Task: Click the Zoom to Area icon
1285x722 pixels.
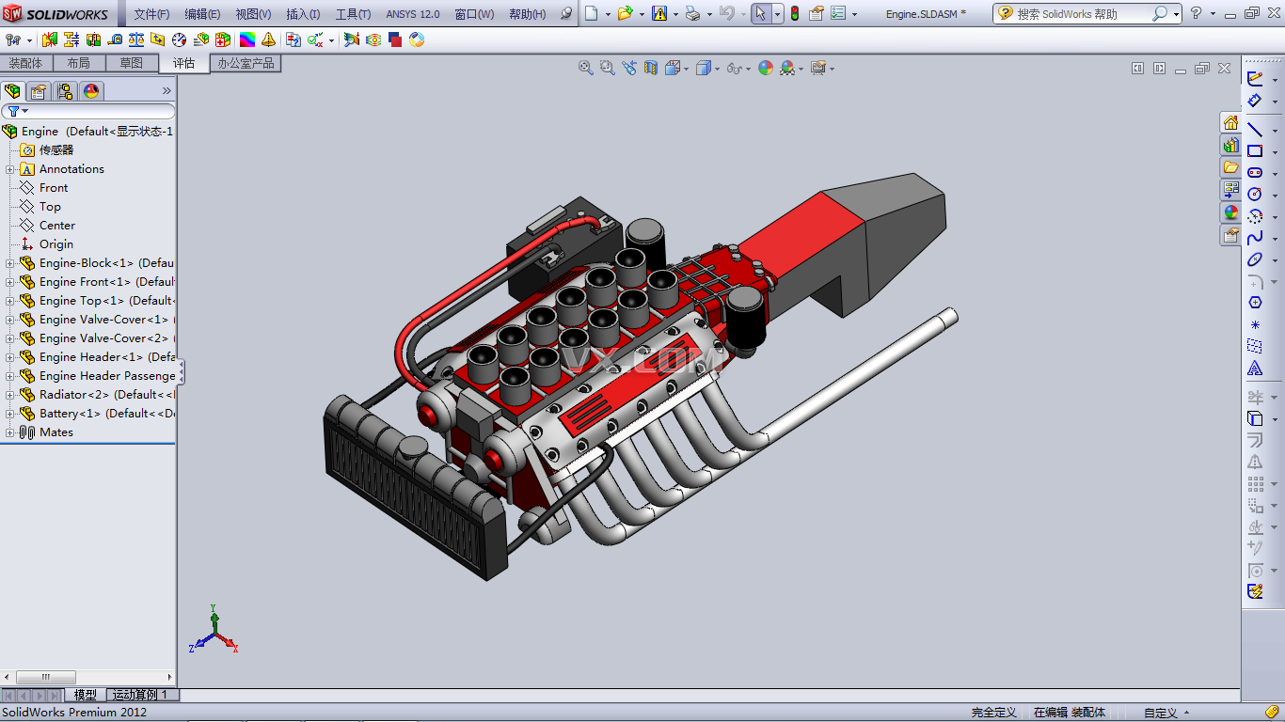Action: coord(607,68)
